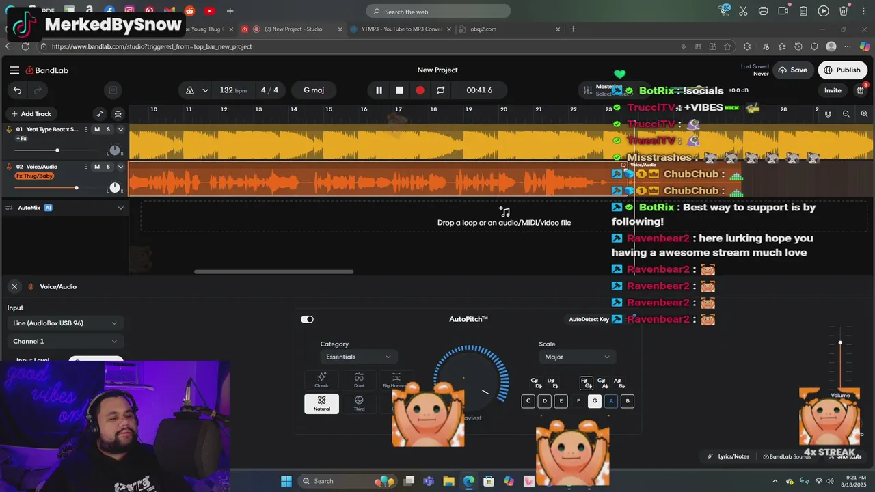Add effects with the +Fx button

[x=22, y=139]
